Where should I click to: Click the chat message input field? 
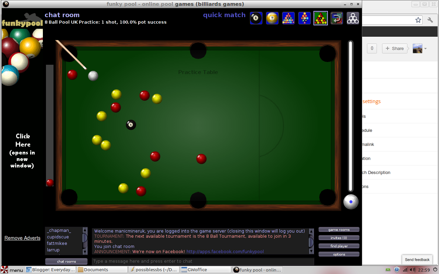tap(203, 261)
